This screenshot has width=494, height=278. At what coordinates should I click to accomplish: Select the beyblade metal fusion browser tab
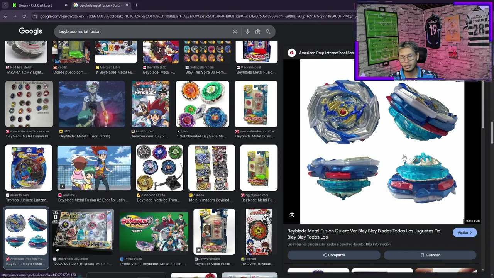click(x=100, y=5)
